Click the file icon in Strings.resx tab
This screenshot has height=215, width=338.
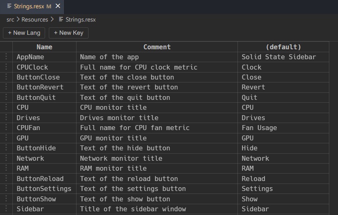(x=9, y=6)
